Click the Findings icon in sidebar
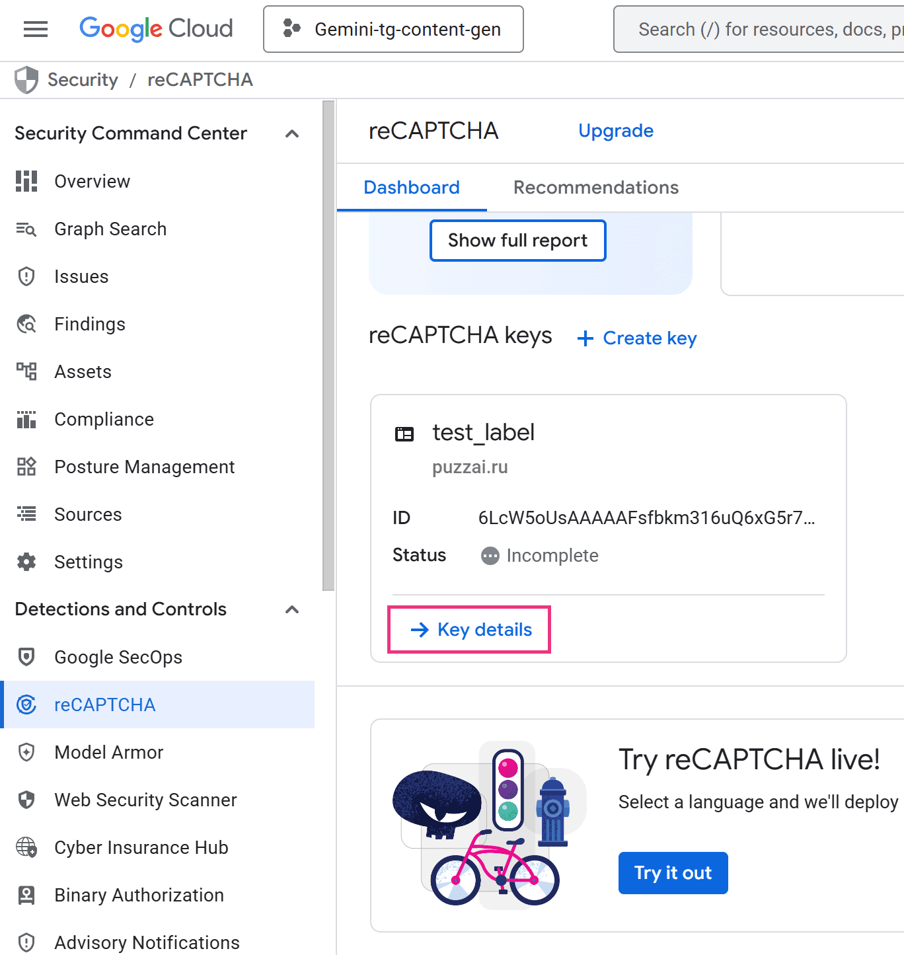The height and width of the screenshot is (955, 904). point(26,324)
